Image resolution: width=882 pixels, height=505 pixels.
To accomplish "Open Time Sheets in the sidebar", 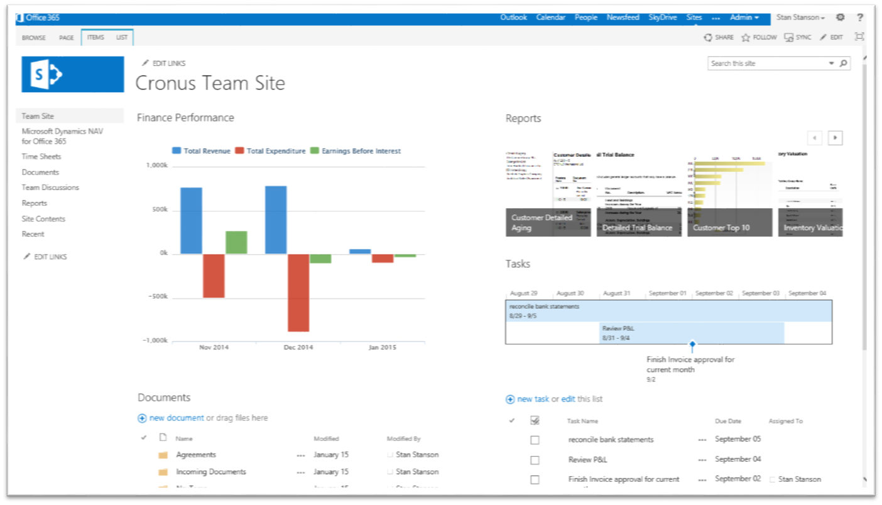I will pos(41,157).
